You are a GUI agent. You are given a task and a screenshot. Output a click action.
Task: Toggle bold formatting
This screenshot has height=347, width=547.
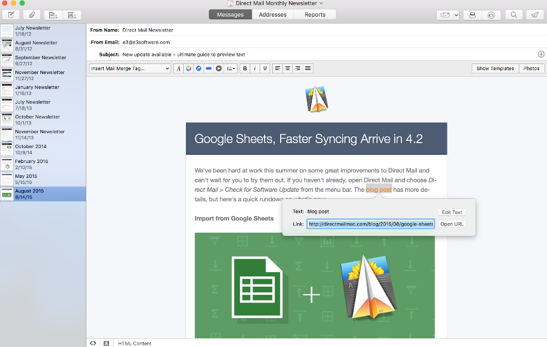click(x=245, y=69)
